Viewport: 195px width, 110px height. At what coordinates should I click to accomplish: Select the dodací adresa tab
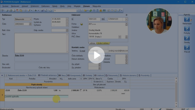coord(103,43)
